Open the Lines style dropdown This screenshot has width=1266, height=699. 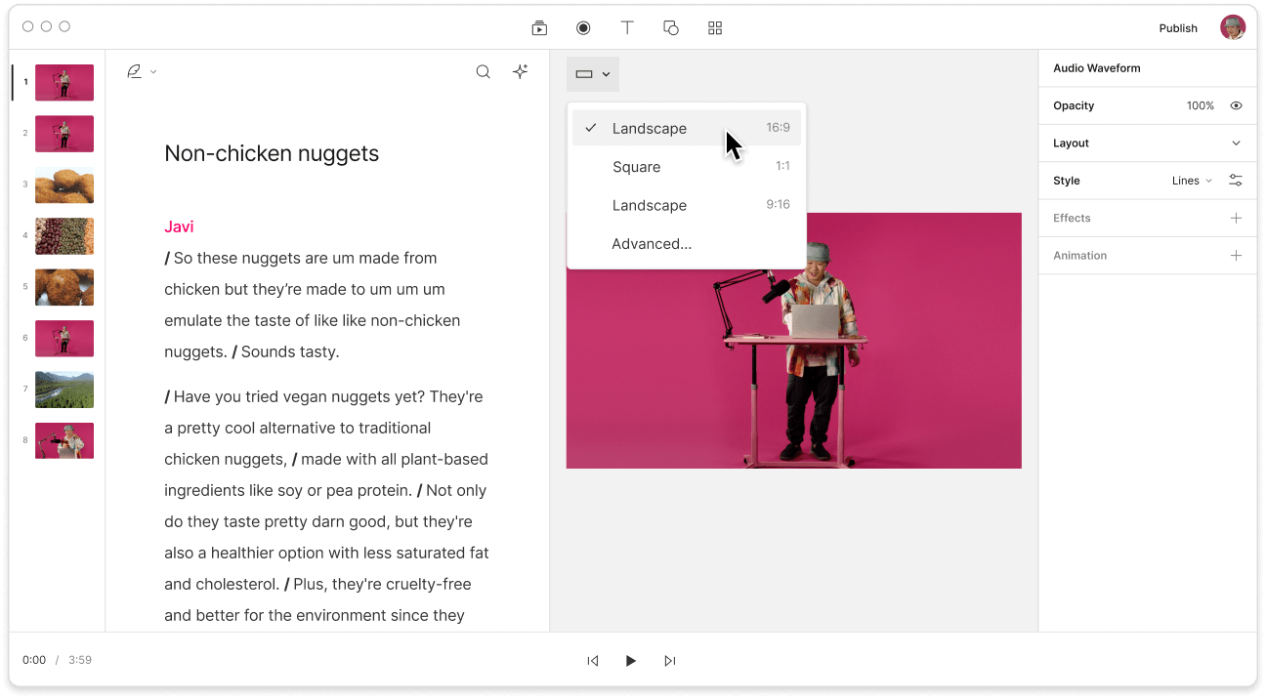pos(1191,180)
